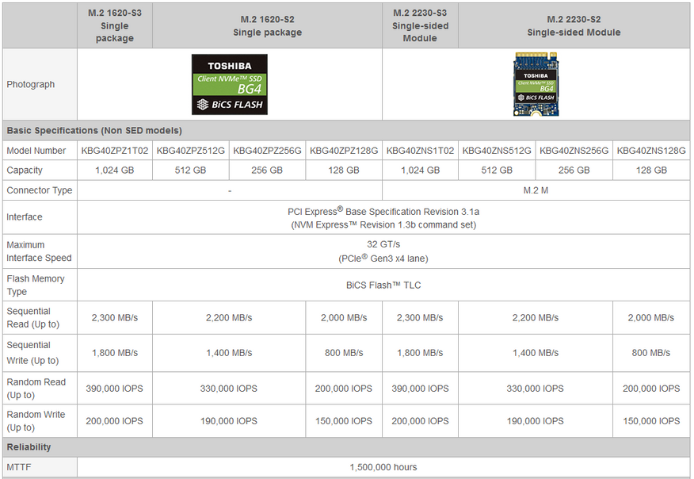Click the Toshiba BG4 single package photo

[x=229, y=85]
